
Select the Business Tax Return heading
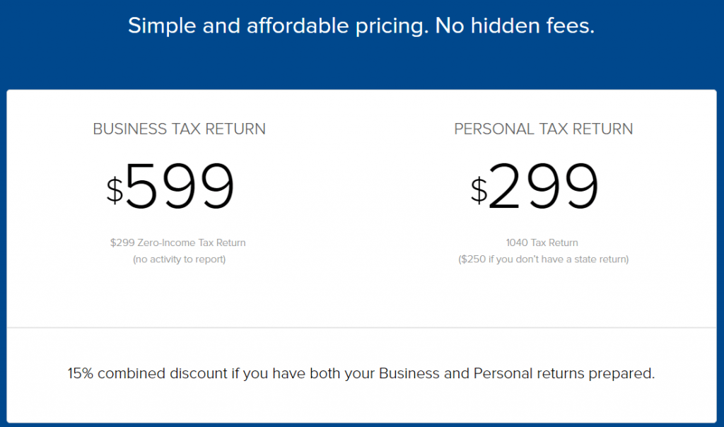click(179, 129)
